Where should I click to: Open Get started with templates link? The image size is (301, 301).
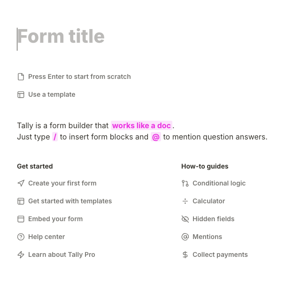point(70,201)
